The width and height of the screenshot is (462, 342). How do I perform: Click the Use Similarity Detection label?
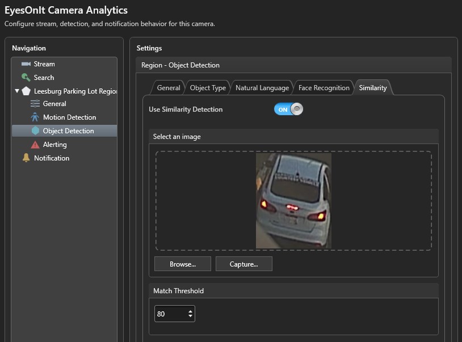click(186, 109)
